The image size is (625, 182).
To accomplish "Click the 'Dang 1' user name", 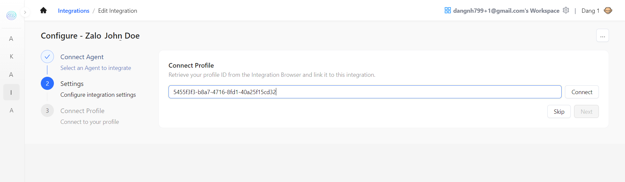I will [590, 11].
